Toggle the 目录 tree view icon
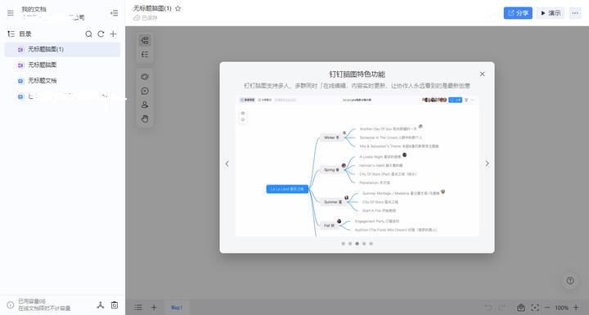 point(11,34)
